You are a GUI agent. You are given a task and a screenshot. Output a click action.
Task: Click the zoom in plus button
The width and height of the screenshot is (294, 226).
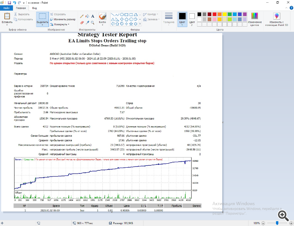pyautogui.click(x=291, y=223)
